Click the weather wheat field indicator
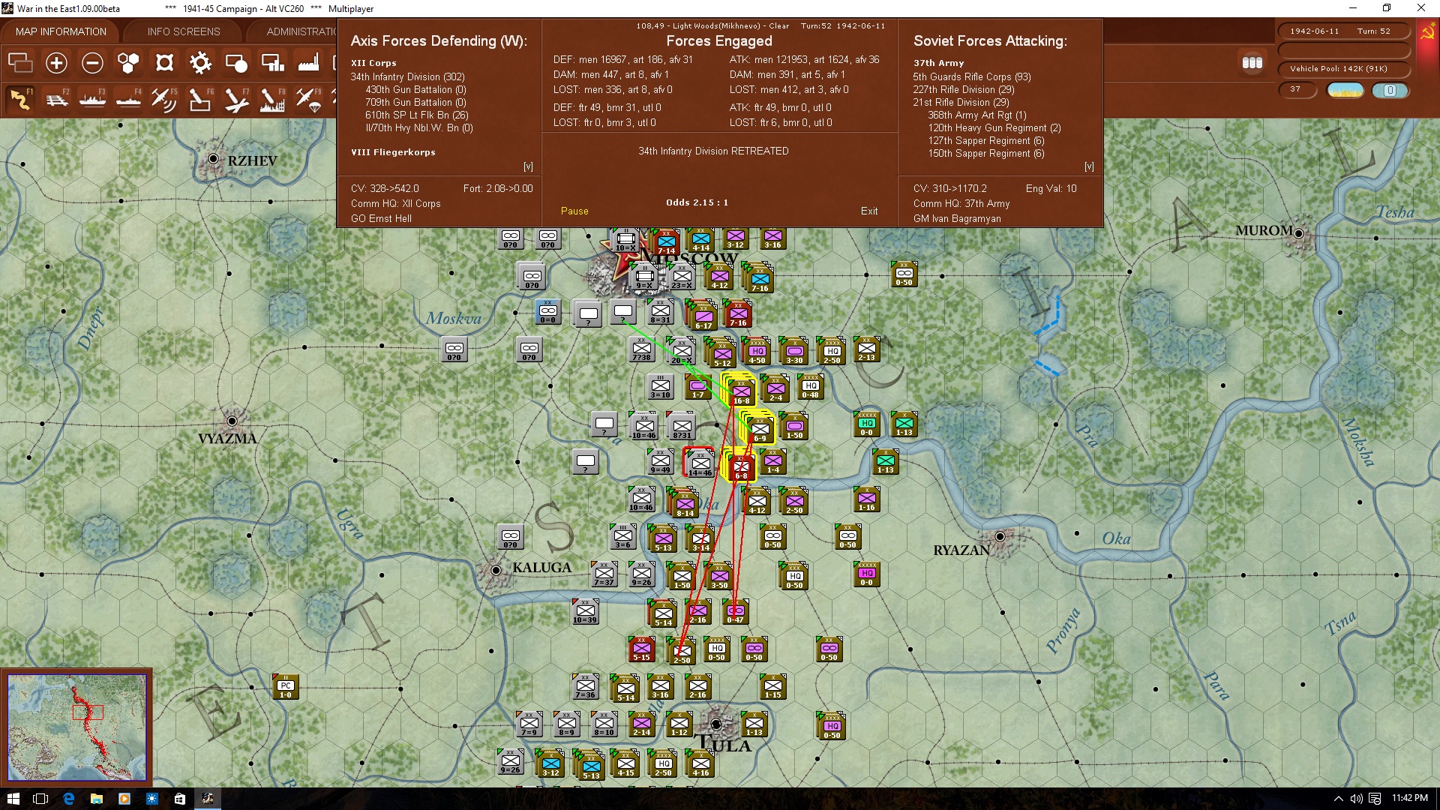Viewport: 1440px width, 810px height. pos(1345,90)
